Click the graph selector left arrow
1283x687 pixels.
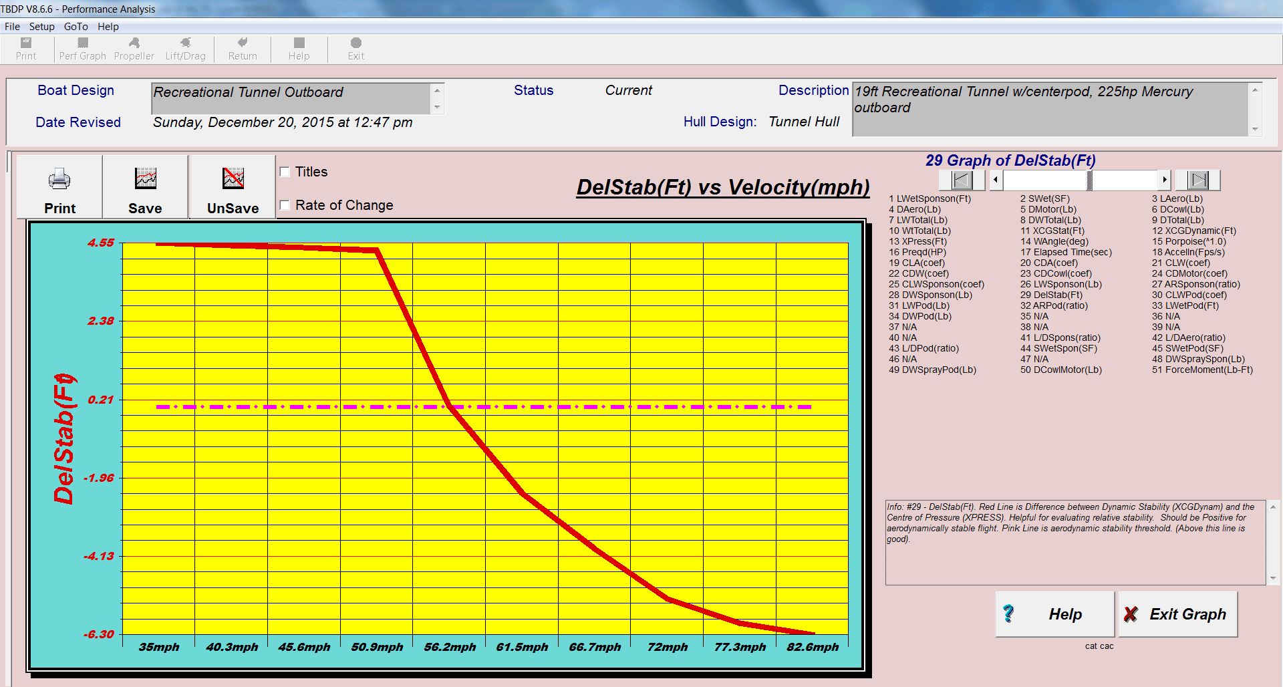996,180
